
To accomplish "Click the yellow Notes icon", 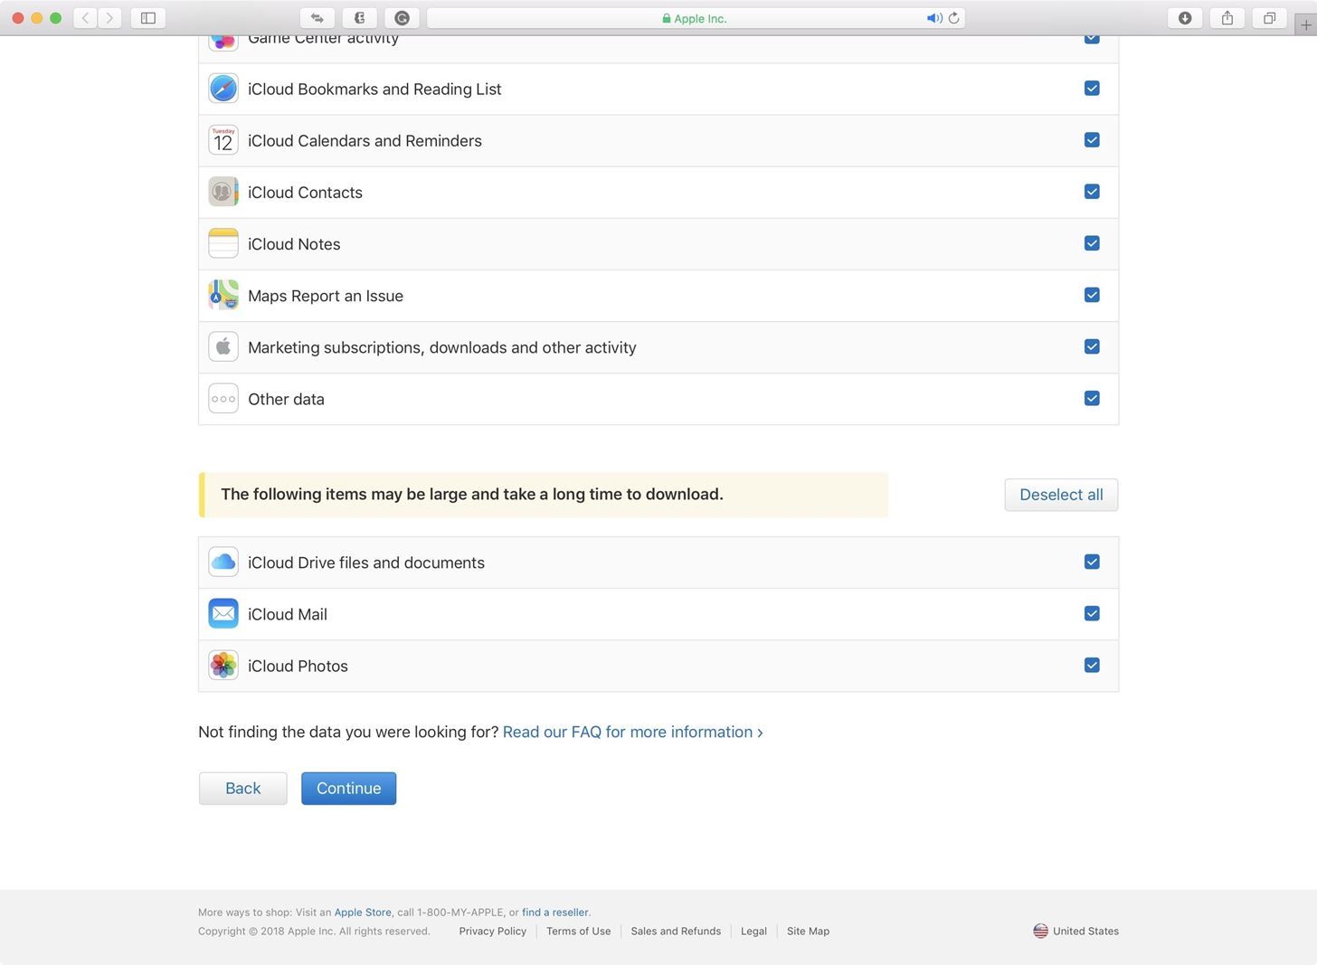I will coord(223,243).
